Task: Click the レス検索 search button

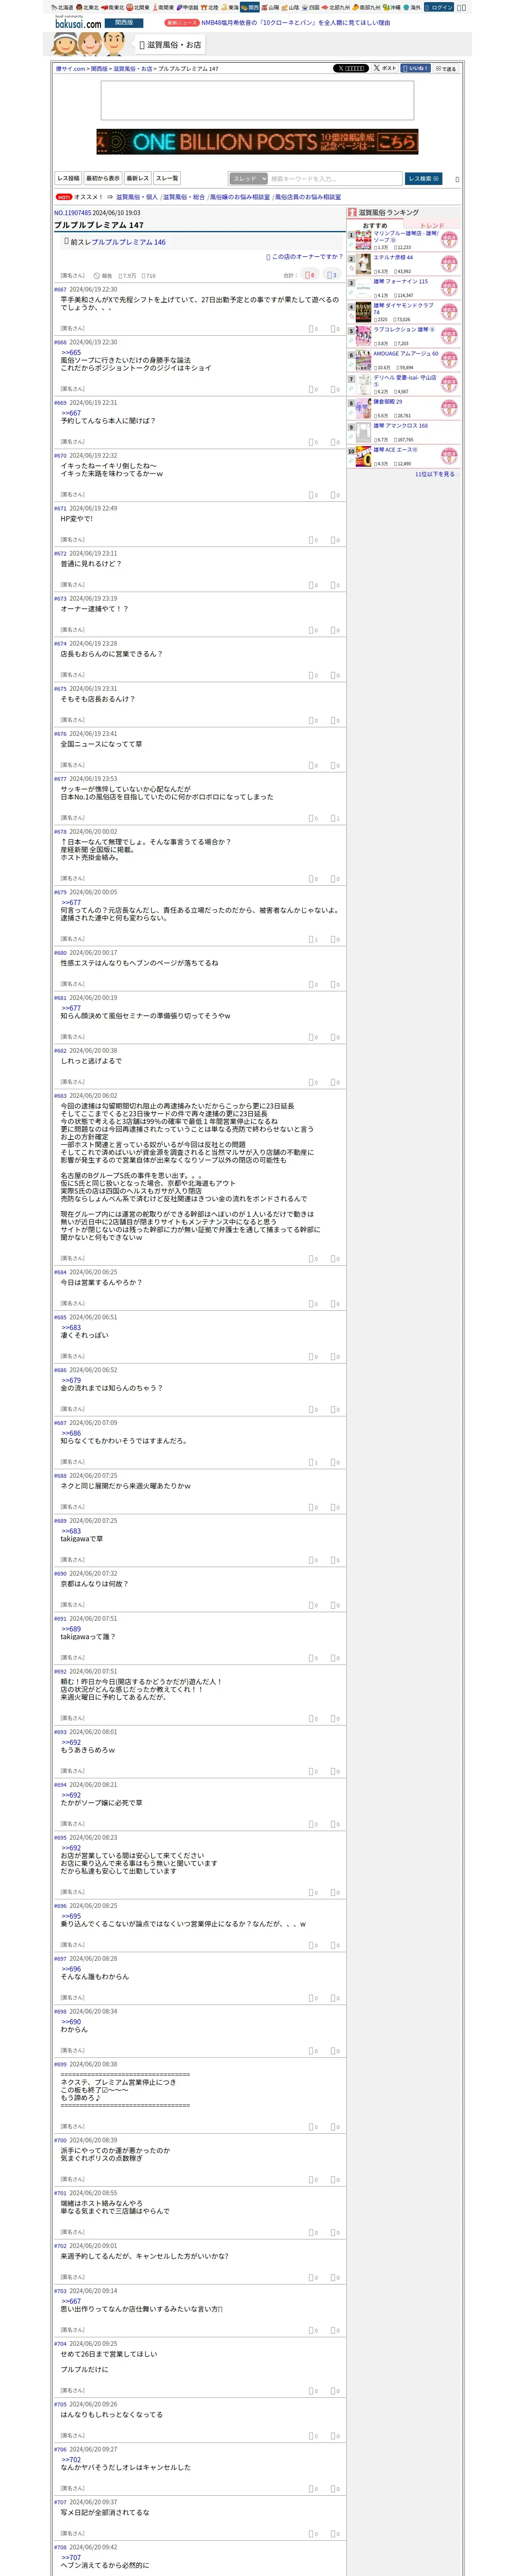Action: pyautogui.click(x=424, y=179)
